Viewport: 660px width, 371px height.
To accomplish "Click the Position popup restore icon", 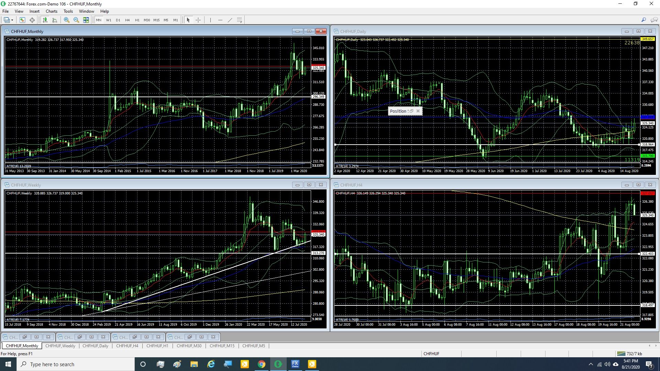I will pos(411,111).
